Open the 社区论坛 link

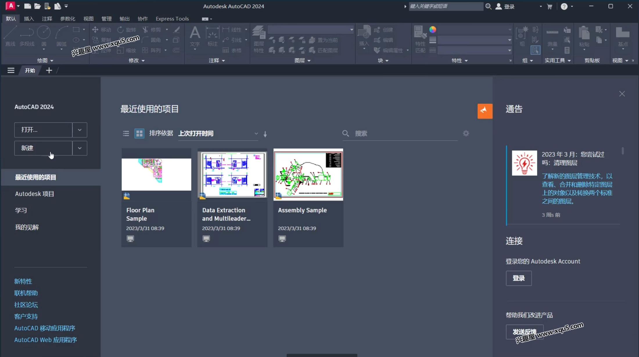26,305
